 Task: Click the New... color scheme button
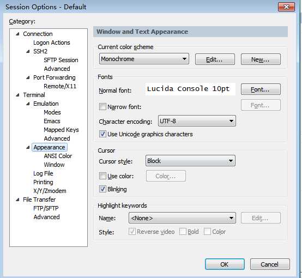[261, 59]
